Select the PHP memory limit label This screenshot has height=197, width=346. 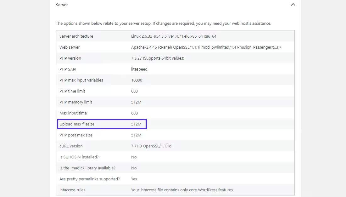pos(76,102)
